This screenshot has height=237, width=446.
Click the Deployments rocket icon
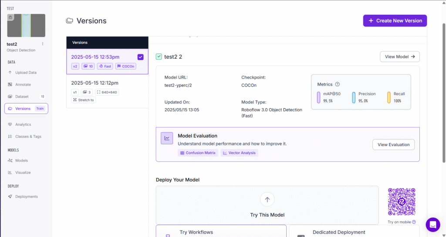click(x=10, y=197)
